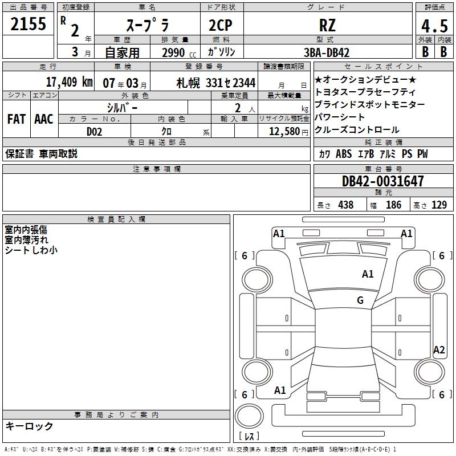
Task: Click the PW equipment code
Action: [x=422, y=154]
